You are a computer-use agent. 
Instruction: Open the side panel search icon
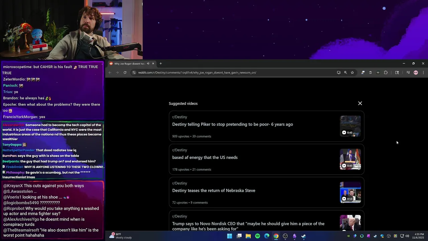[x=397, y=72]
